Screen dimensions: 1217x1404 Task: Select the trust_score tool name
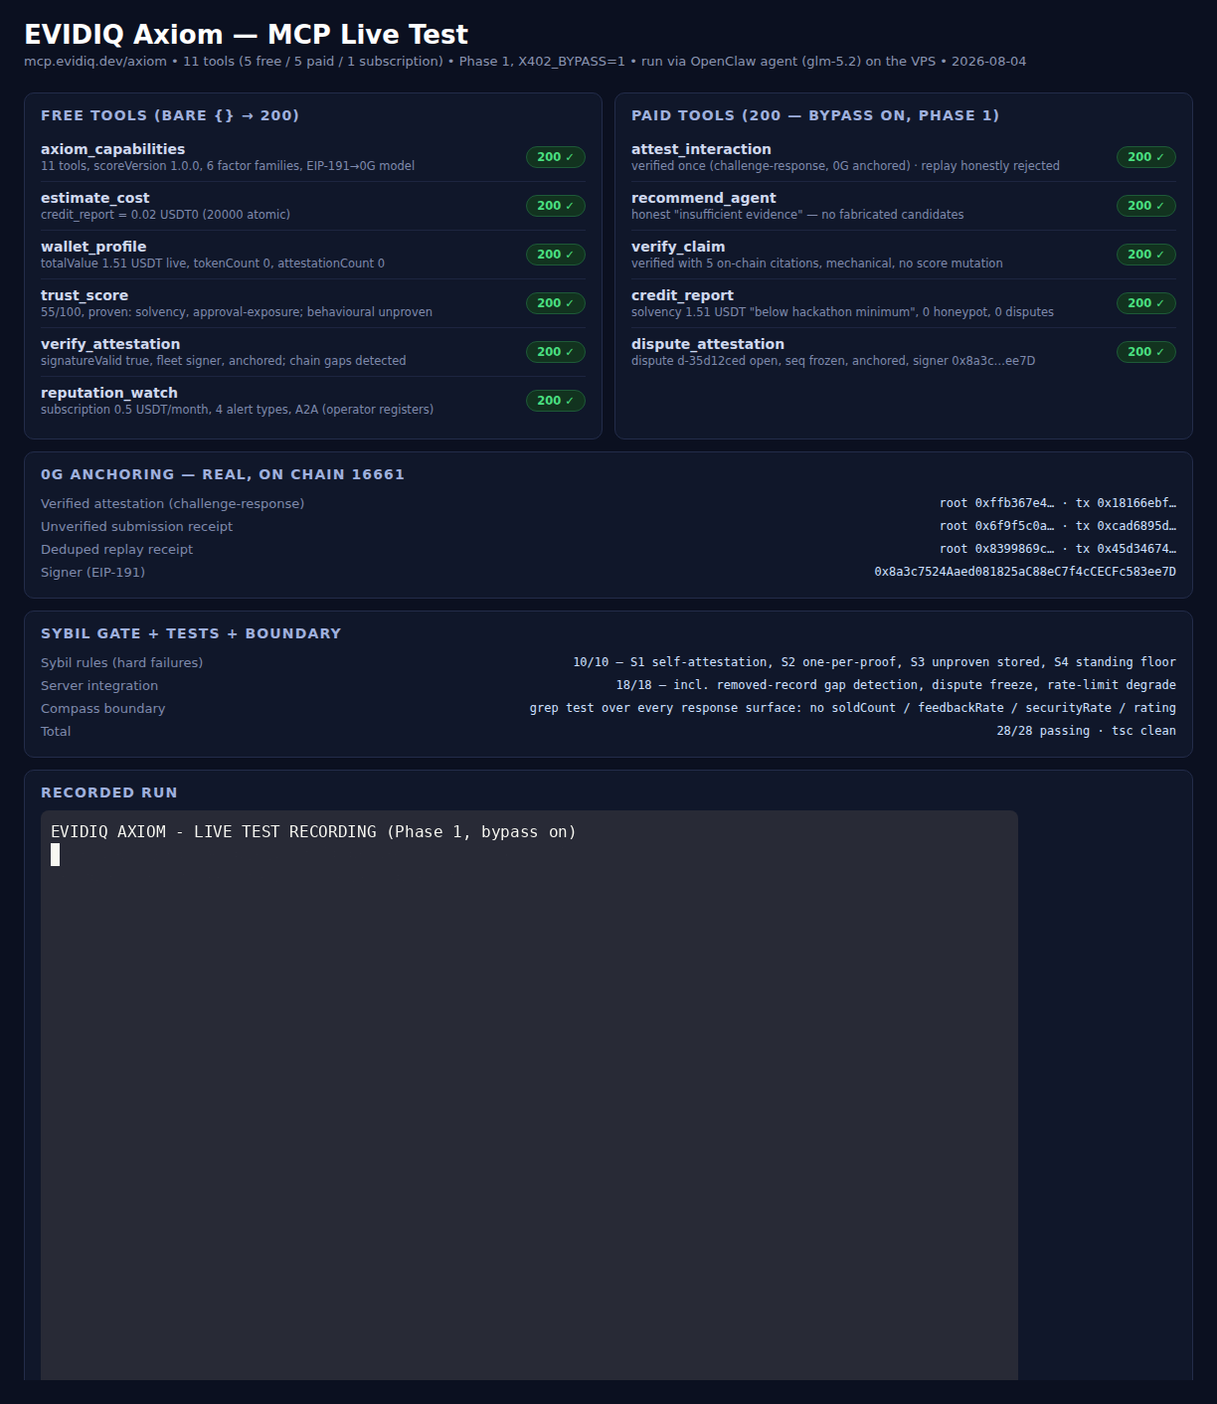[85, 295]
